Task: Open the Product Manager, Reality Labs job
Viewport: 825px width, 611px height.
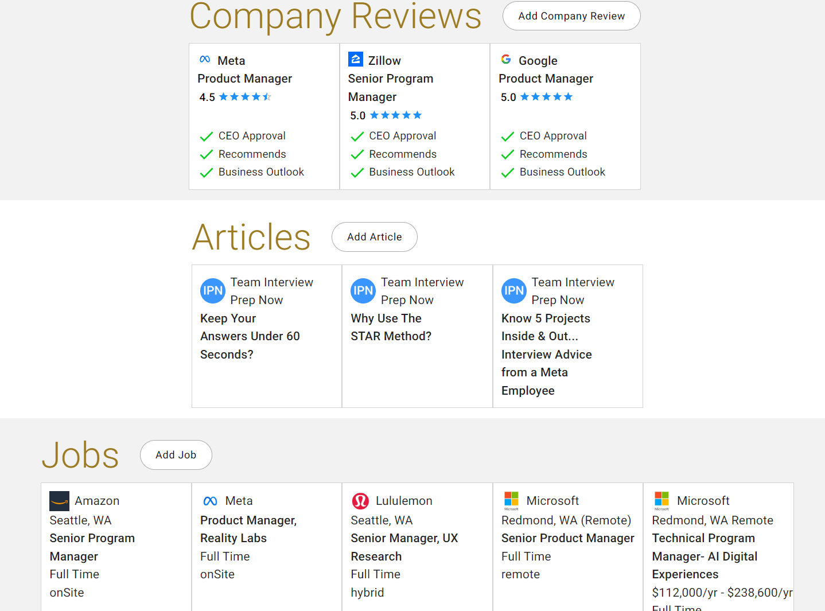Action: (248, 529)
